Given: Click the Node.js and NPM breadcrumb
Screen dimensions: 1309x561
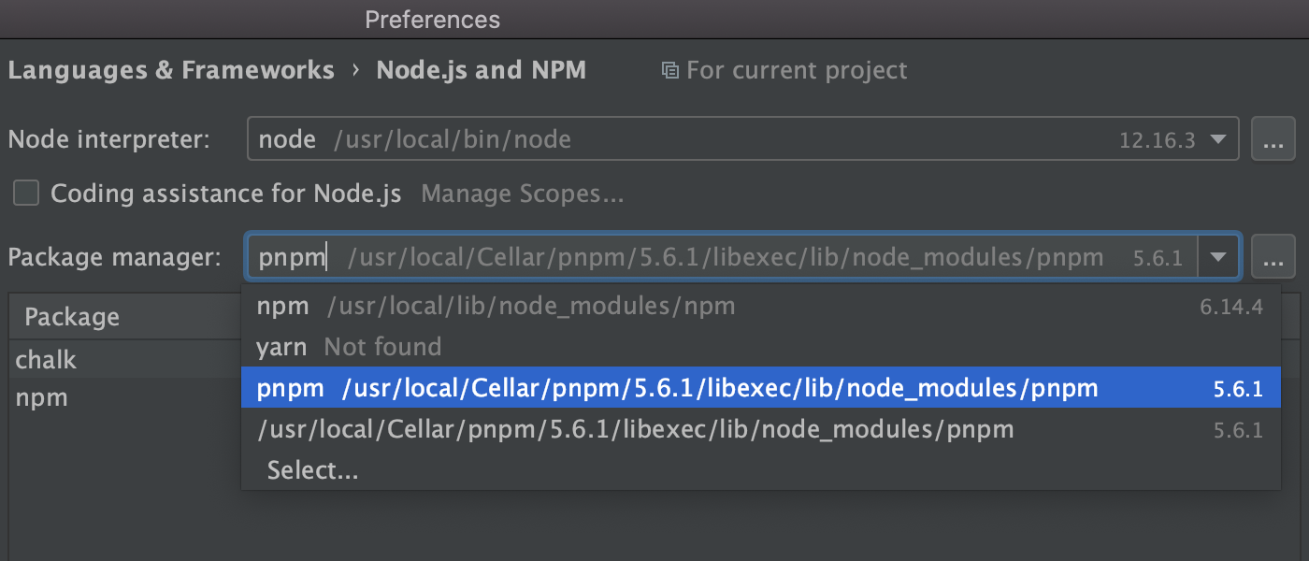Looking at the screenshot, I should (482, 69).
